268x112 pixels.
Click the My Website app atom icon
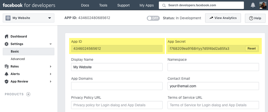pyautogui.click(x=8, y=18)
